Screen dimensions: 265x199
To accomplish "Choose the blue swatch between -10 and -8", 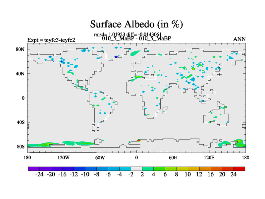I will click(91, 169).
